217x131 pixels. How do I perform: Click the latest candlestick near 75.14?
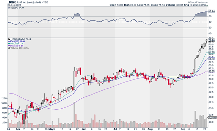tap(206, 41)
